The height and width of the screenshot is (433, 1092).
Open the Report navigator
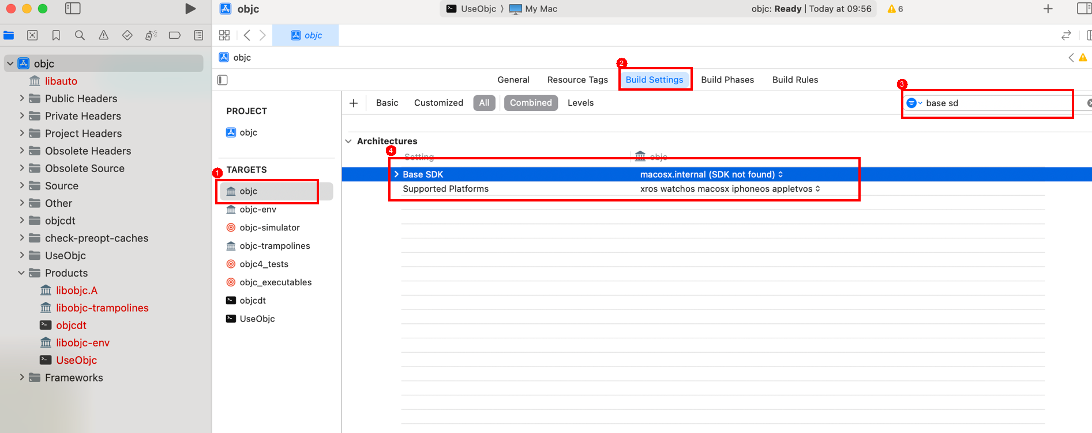198,35
